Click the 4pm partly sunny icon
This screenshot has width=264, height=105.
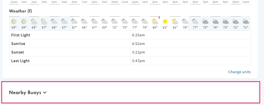[x=175, y=22]
